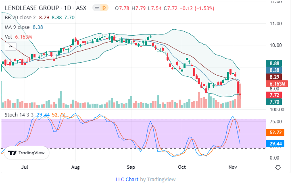Click the orange 52.72 stochastic value label
Screen dimensions: 292x184
pyautogui.click(x=274, y=132)
